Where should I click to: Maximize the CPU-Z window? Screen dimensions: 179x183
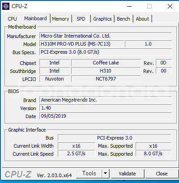149,6
